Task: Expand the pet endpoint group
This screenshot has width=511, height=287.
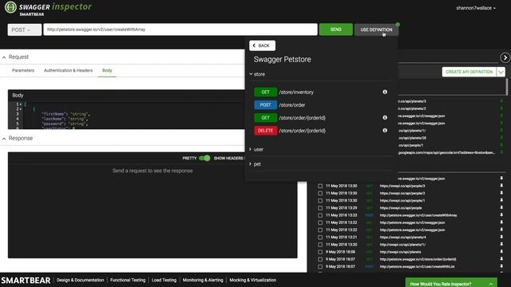Action: [x=255, y=164]
